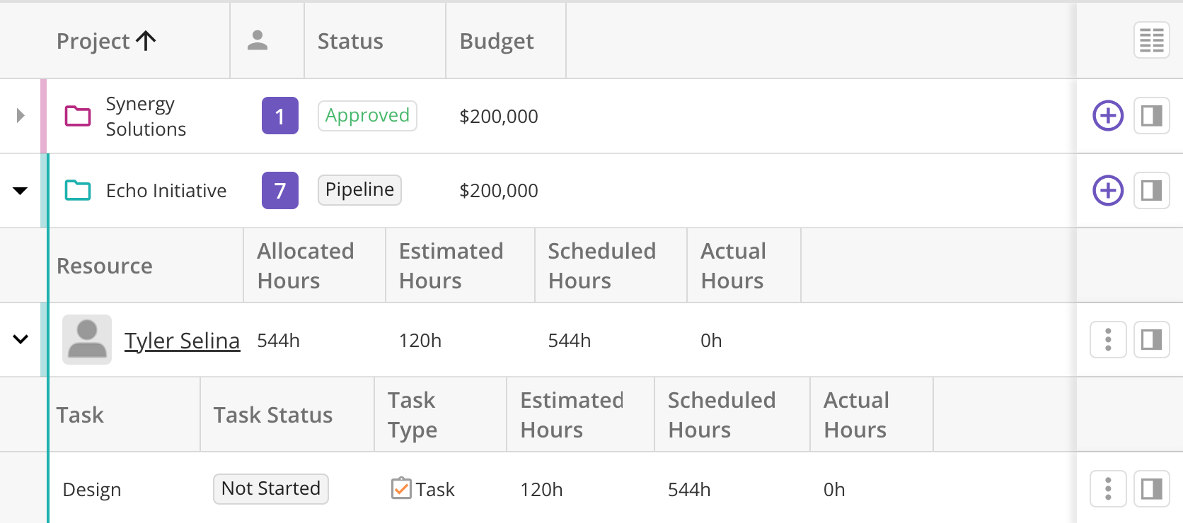Viewport: 1183px width, 523px height.
Task: Click the resource Estimated Hours column header
Action: 451,266
